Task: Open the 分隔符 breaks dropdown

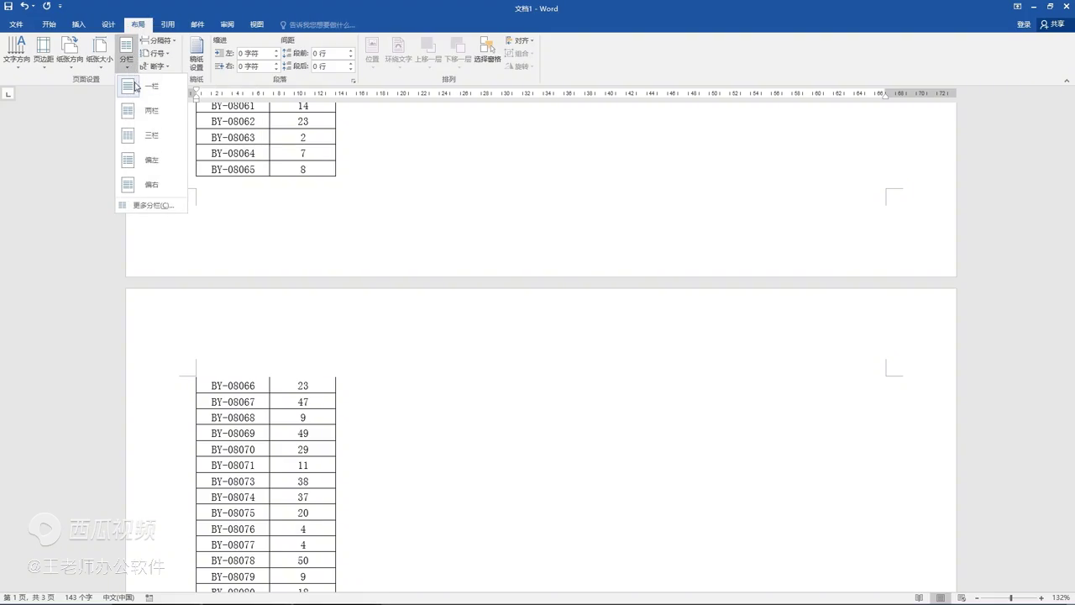Action: [158, 40]
